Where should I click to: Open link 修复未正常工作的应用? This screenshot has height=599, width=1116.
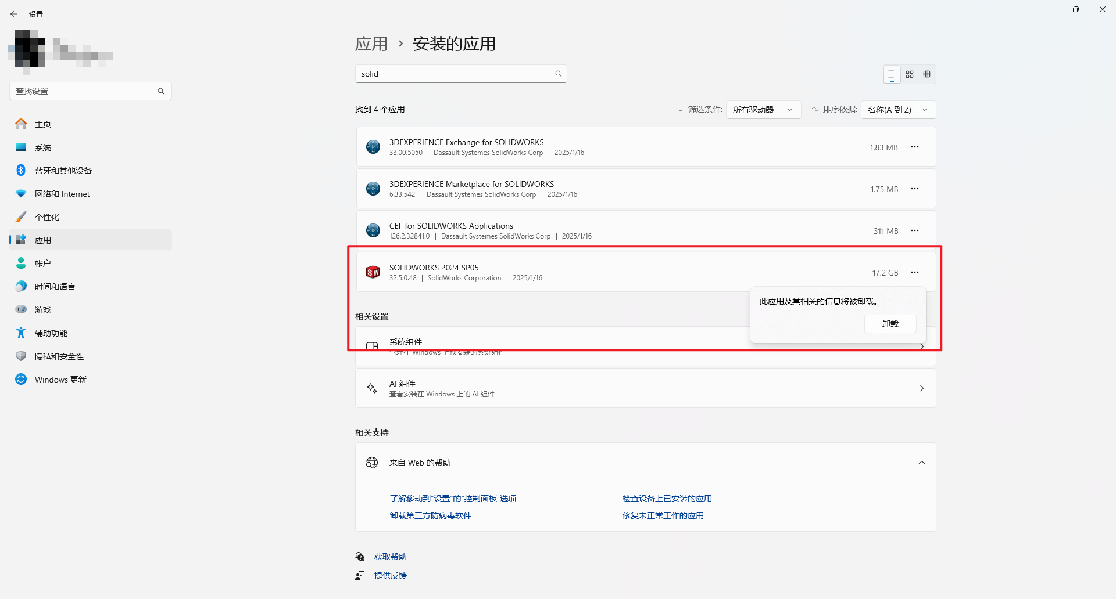tap(663, 515)
